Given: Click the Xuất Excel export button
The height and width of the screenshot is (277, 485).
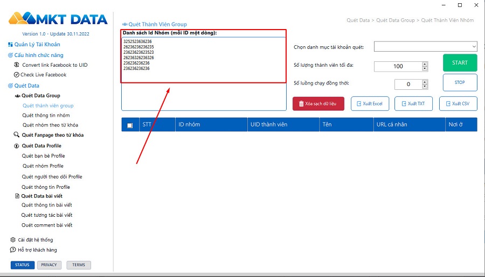Looking at the screenshot, I should pos(369,104).
